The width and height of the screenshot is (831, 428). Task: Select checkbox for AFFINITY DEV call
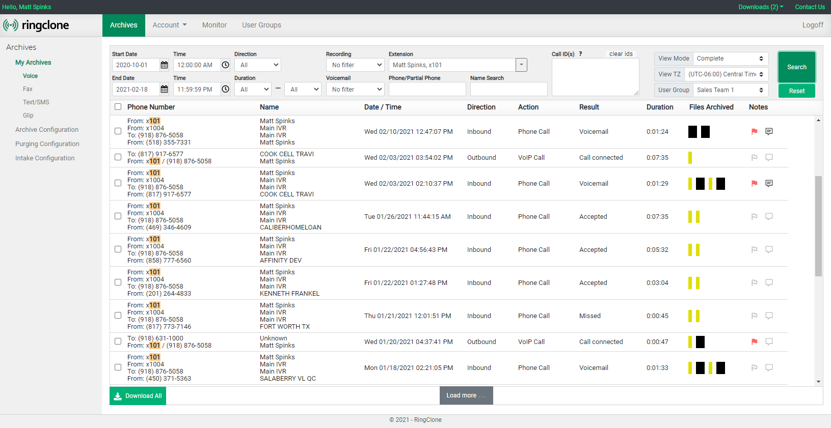118,249
